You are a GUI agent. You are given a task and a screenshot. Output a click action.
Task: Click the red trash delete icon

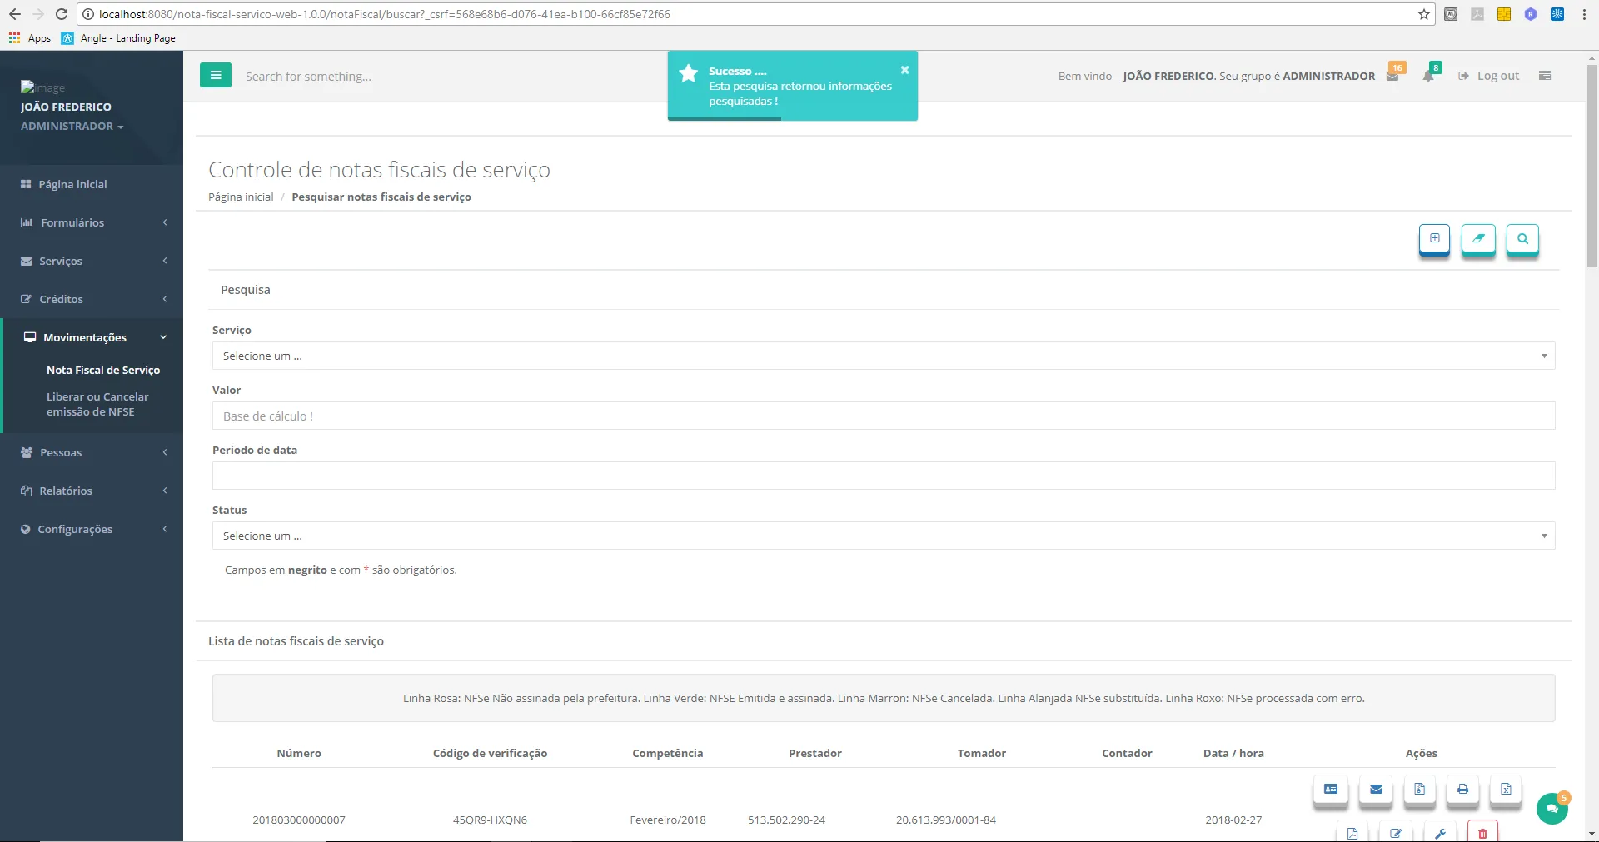(1482, 832)
